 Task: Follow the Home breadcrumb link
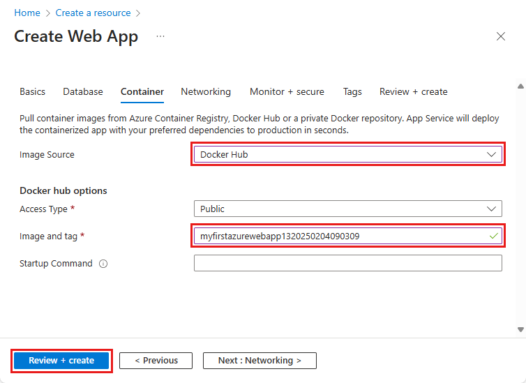[x=27, y=13]
